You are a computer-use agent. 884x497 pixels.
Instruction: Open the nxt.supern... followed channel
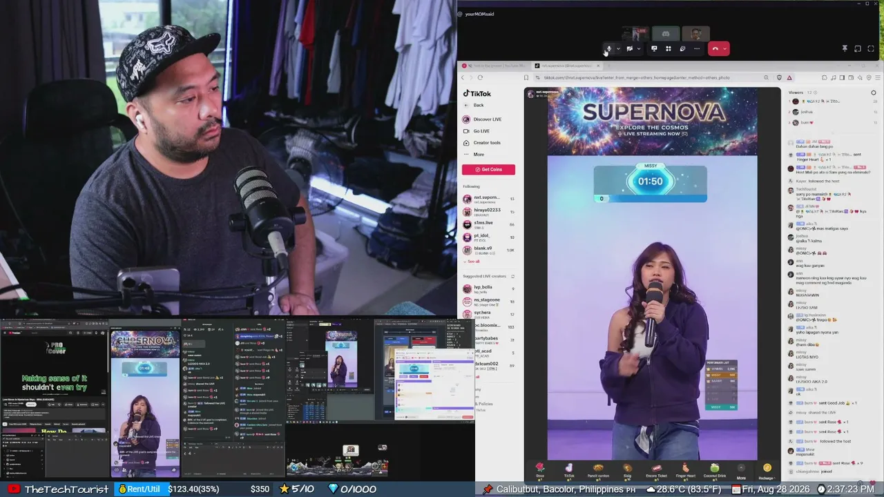pyautogui.click(x=489, y=199)
